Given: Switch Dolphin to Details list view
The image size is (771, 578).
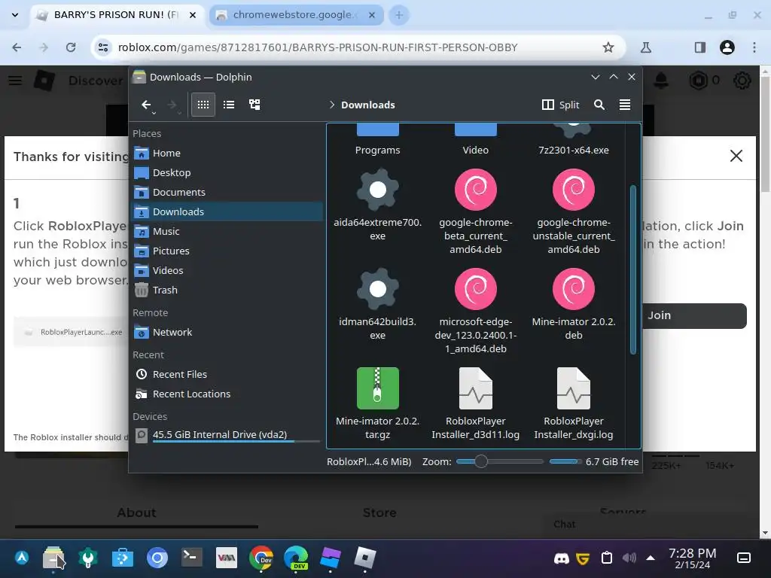Looking at the screenshot, I should click(229, 105).
